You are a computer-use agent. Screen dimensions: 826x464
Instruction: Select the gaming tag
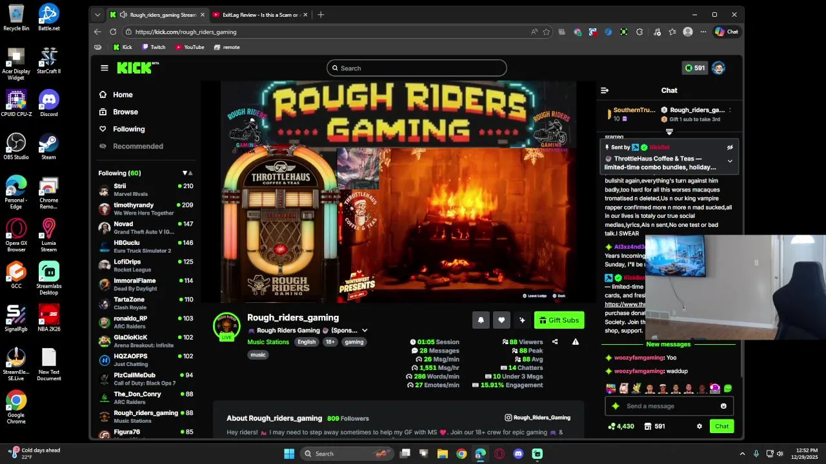pos(354,342)
